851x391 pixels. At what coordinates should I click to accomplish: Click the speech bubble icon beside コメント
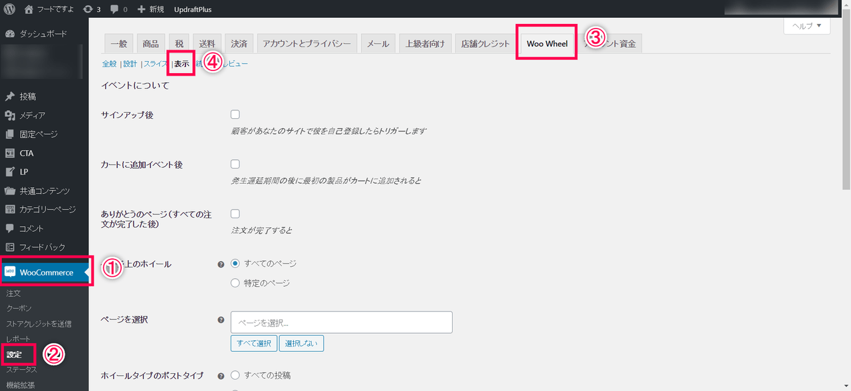coord(10,228)
